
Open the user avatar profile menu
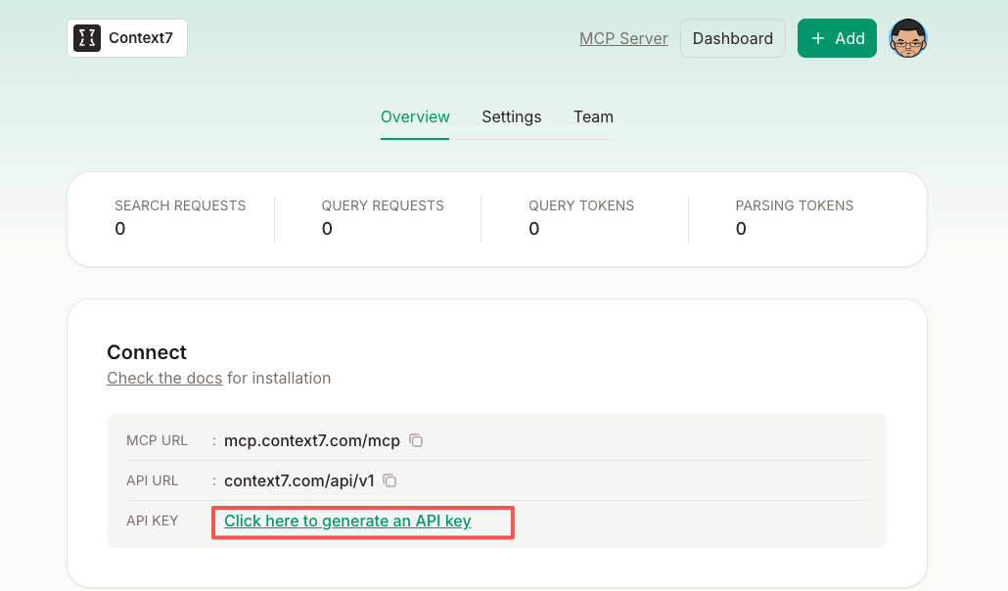point(907,38)
